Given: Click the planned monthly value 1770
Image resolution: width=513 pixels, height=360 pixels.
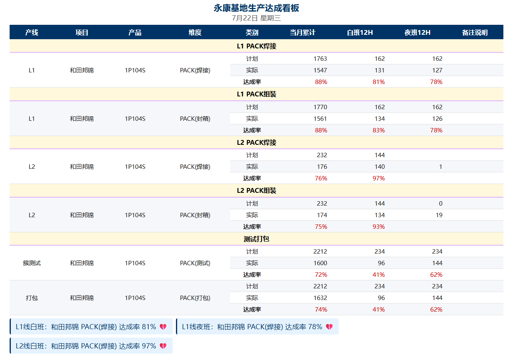Looking at the screenshot, I should [x=320, y=107].
